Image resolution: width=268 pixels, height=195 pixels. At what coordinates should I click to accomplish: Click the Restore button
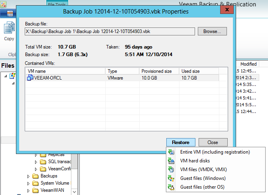(181, 142)
